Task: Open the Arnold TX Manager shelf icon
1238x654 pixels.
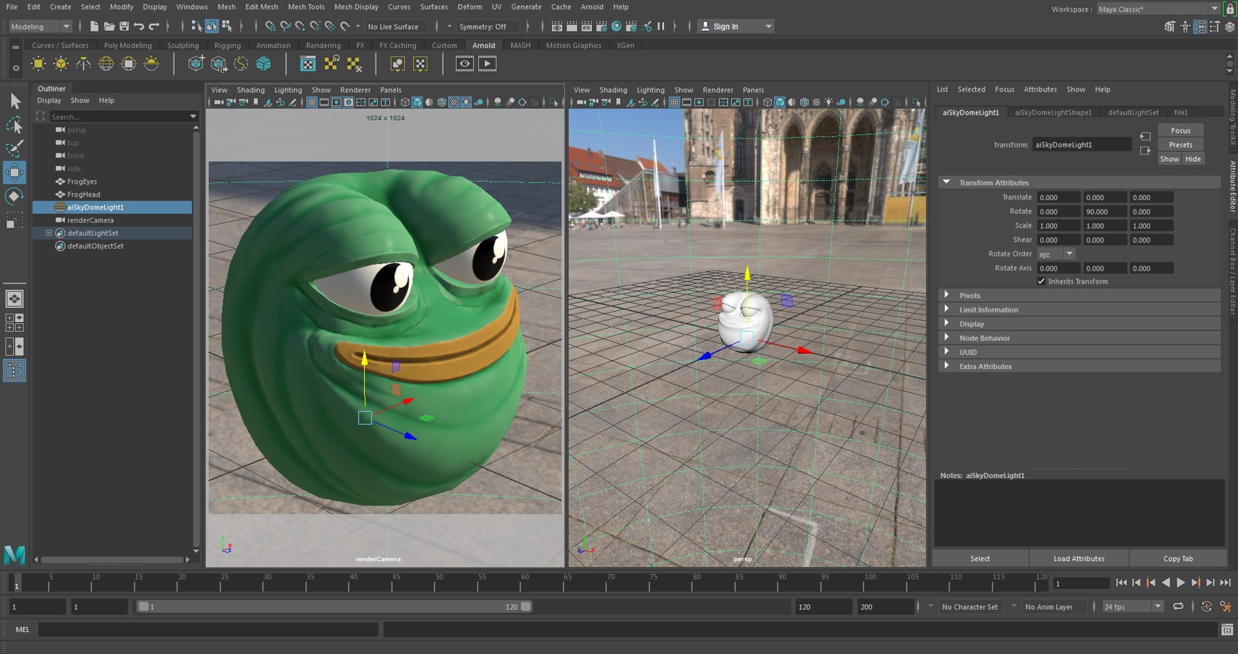Action: tap(308, 64)
